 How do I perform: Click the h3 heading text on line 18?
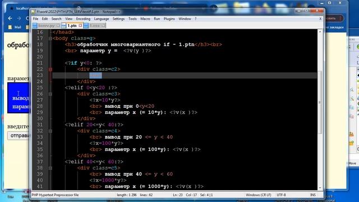[136, 45]
